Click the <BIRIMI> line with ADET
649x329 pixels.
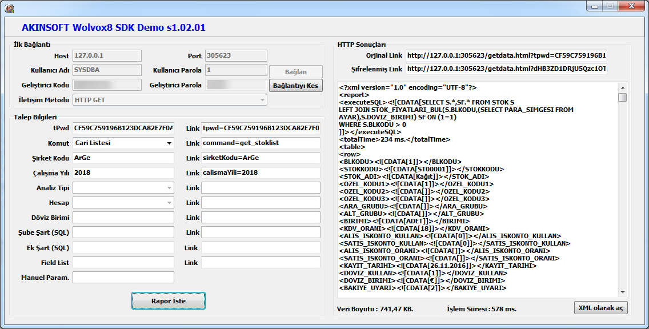coord(404,222)
